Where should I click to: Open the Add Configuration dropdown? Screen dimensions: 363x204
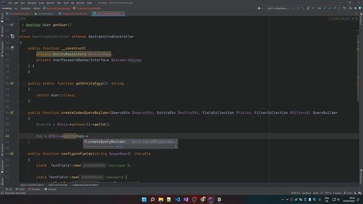pyautogui.click(x=277, y=8)
